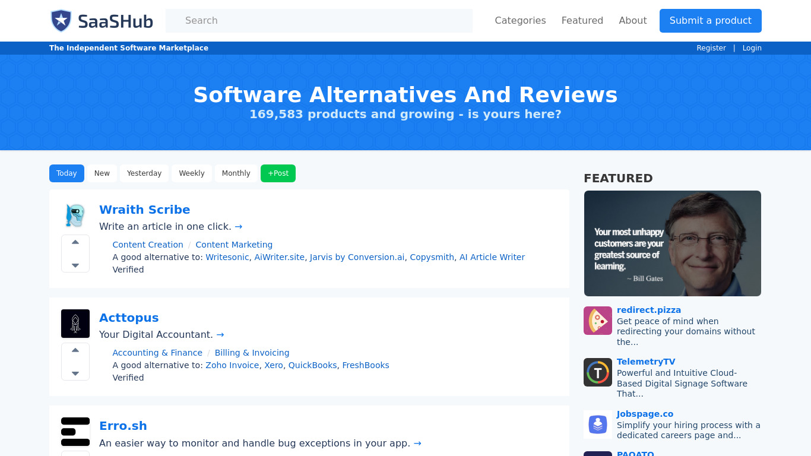Viewport: 811px width, 456px height.
Task: Open the AiWriter.site alternative link
Action: 280,257
